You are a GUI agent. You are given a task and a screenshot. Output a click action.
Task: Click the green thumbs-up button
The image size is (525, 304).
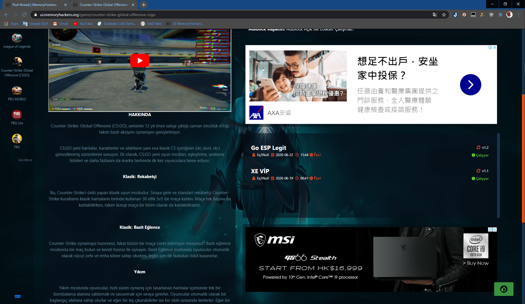tap(504, 289)
